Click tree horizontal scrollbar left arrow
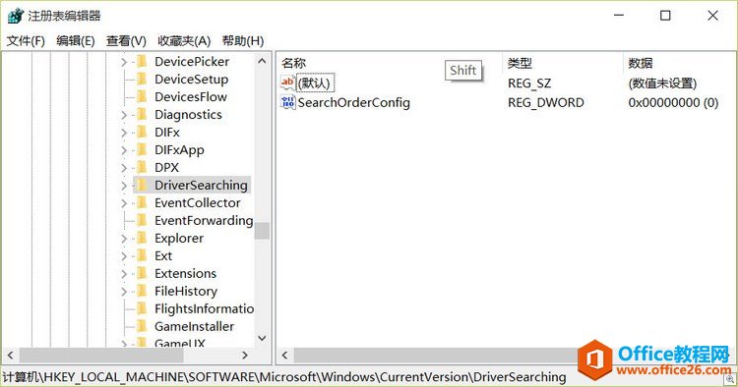 (x=11, y=356)
